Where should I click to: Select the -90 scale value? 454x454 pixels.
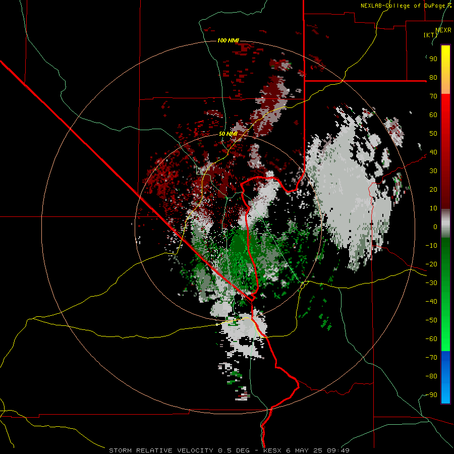[431, 395]
